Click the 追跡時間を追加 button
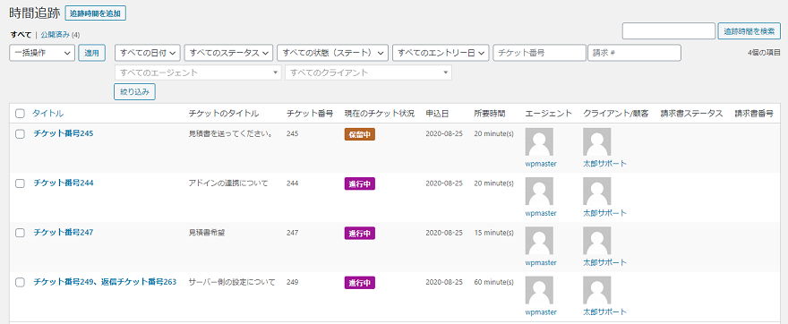 point(96,13)
